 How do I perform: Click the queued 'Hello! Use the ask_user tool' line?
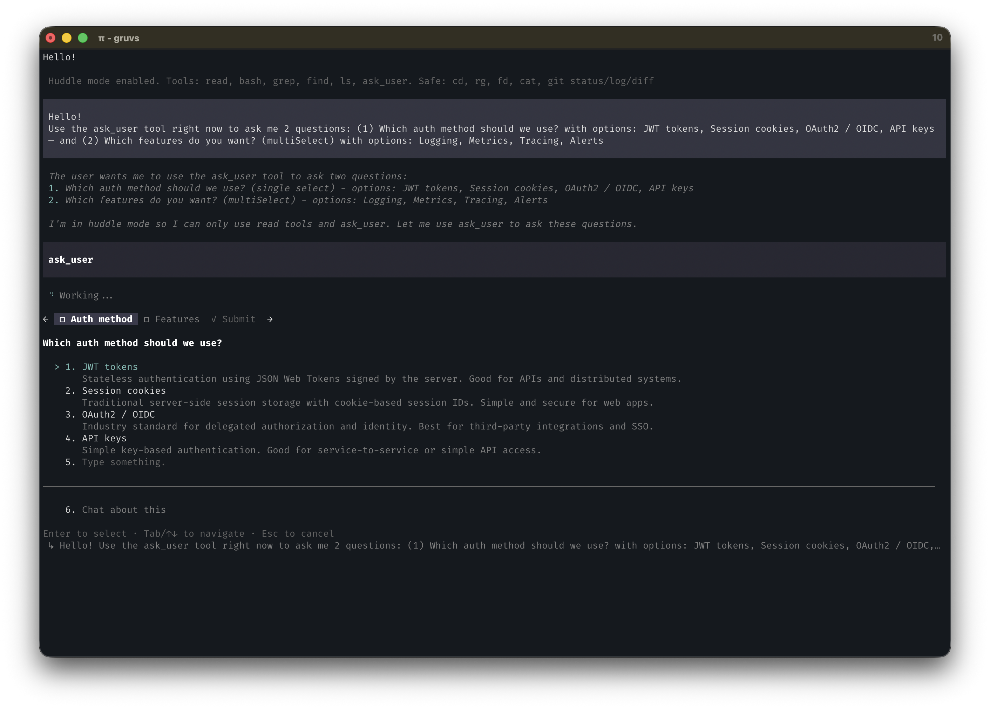(x=499, y=545)
